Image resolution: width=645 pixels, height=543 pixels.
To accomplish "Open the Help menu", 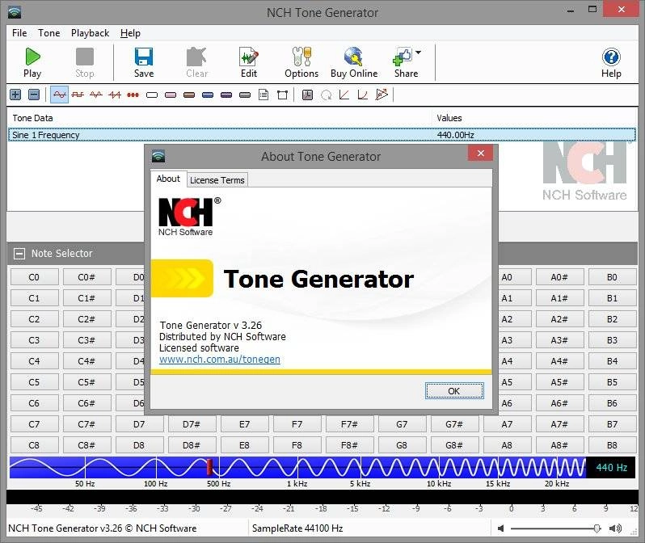I will coord(130,33).
